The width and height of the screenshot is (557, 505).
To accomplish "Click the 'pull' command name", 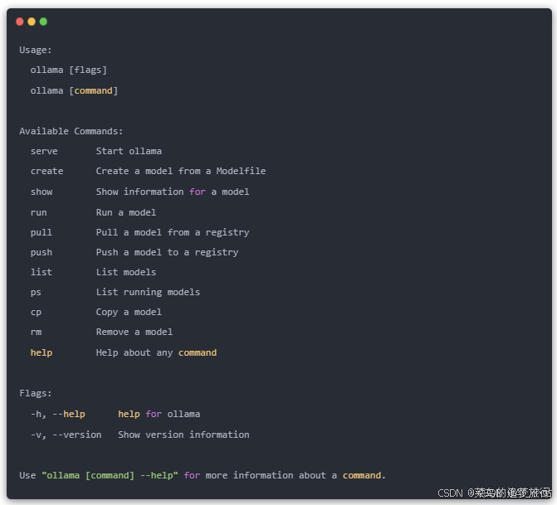I will click(42, 233).
